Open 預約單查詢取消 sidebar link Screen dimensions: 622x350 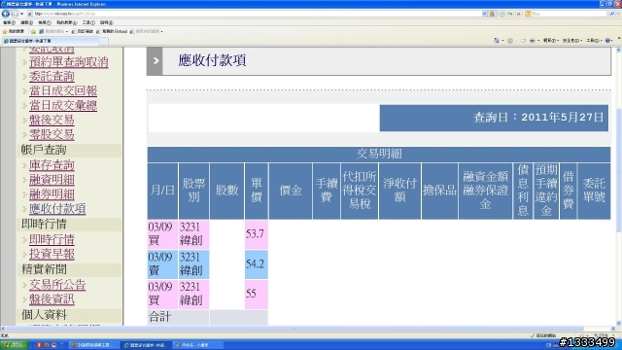[69, 62]
